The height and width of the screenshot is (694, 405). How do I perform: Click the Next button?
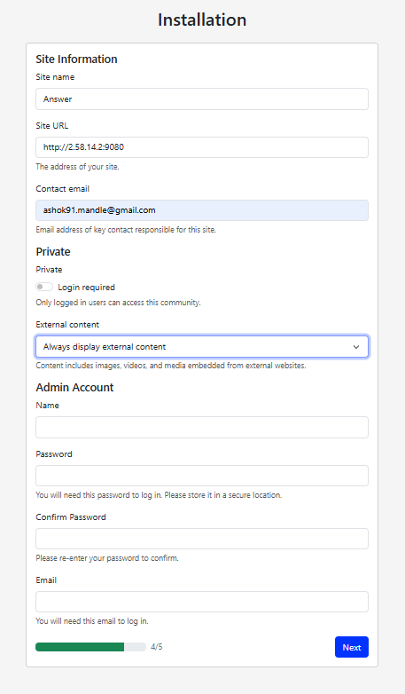(352, 647)
